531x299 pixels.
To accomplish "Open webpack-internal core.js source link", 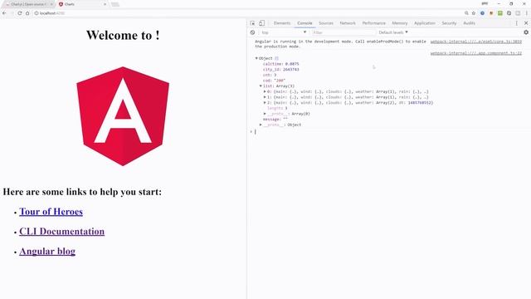I will (x=475, y=42).
